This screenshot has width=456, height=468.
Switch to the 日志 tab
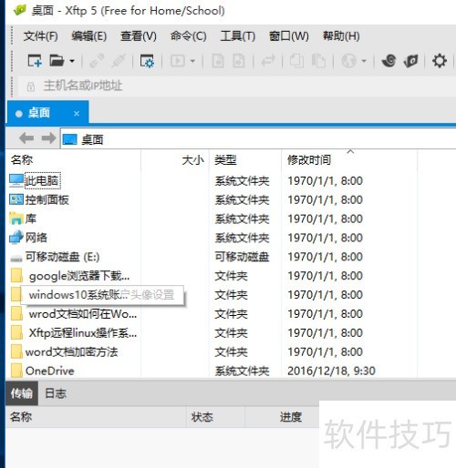(x=56, y=393)
